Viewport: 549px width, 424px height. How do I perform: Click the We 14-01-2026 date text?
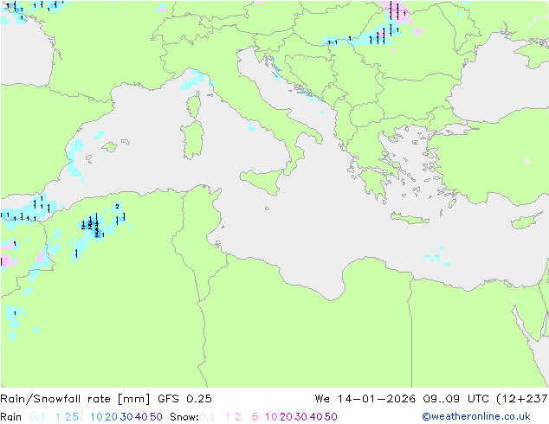pyautogui.click(x=365, y=399)
